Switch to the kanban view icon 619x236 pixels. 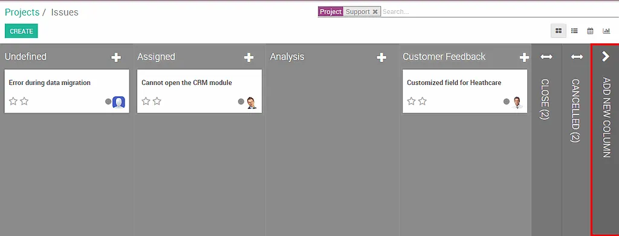[x=558, y=31]
